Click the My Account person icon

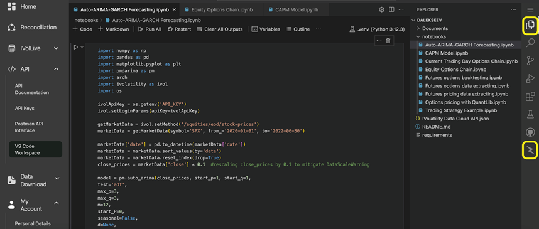point(12,205)
